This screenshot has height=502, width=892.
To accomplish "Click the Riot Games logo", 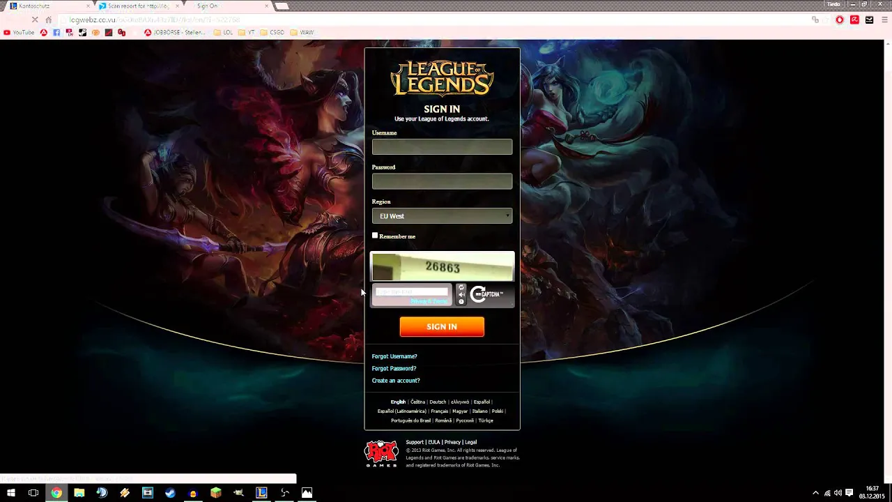I will click(381, 453).
